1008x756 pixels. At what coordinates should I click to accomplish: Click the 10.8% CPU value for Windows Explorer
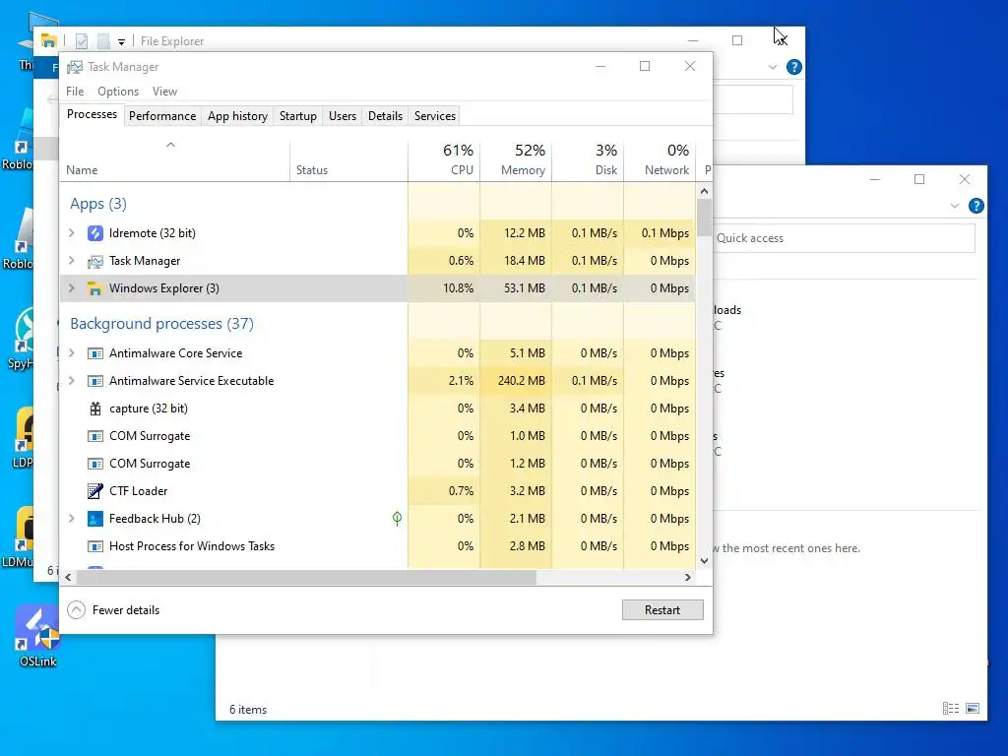458,288
